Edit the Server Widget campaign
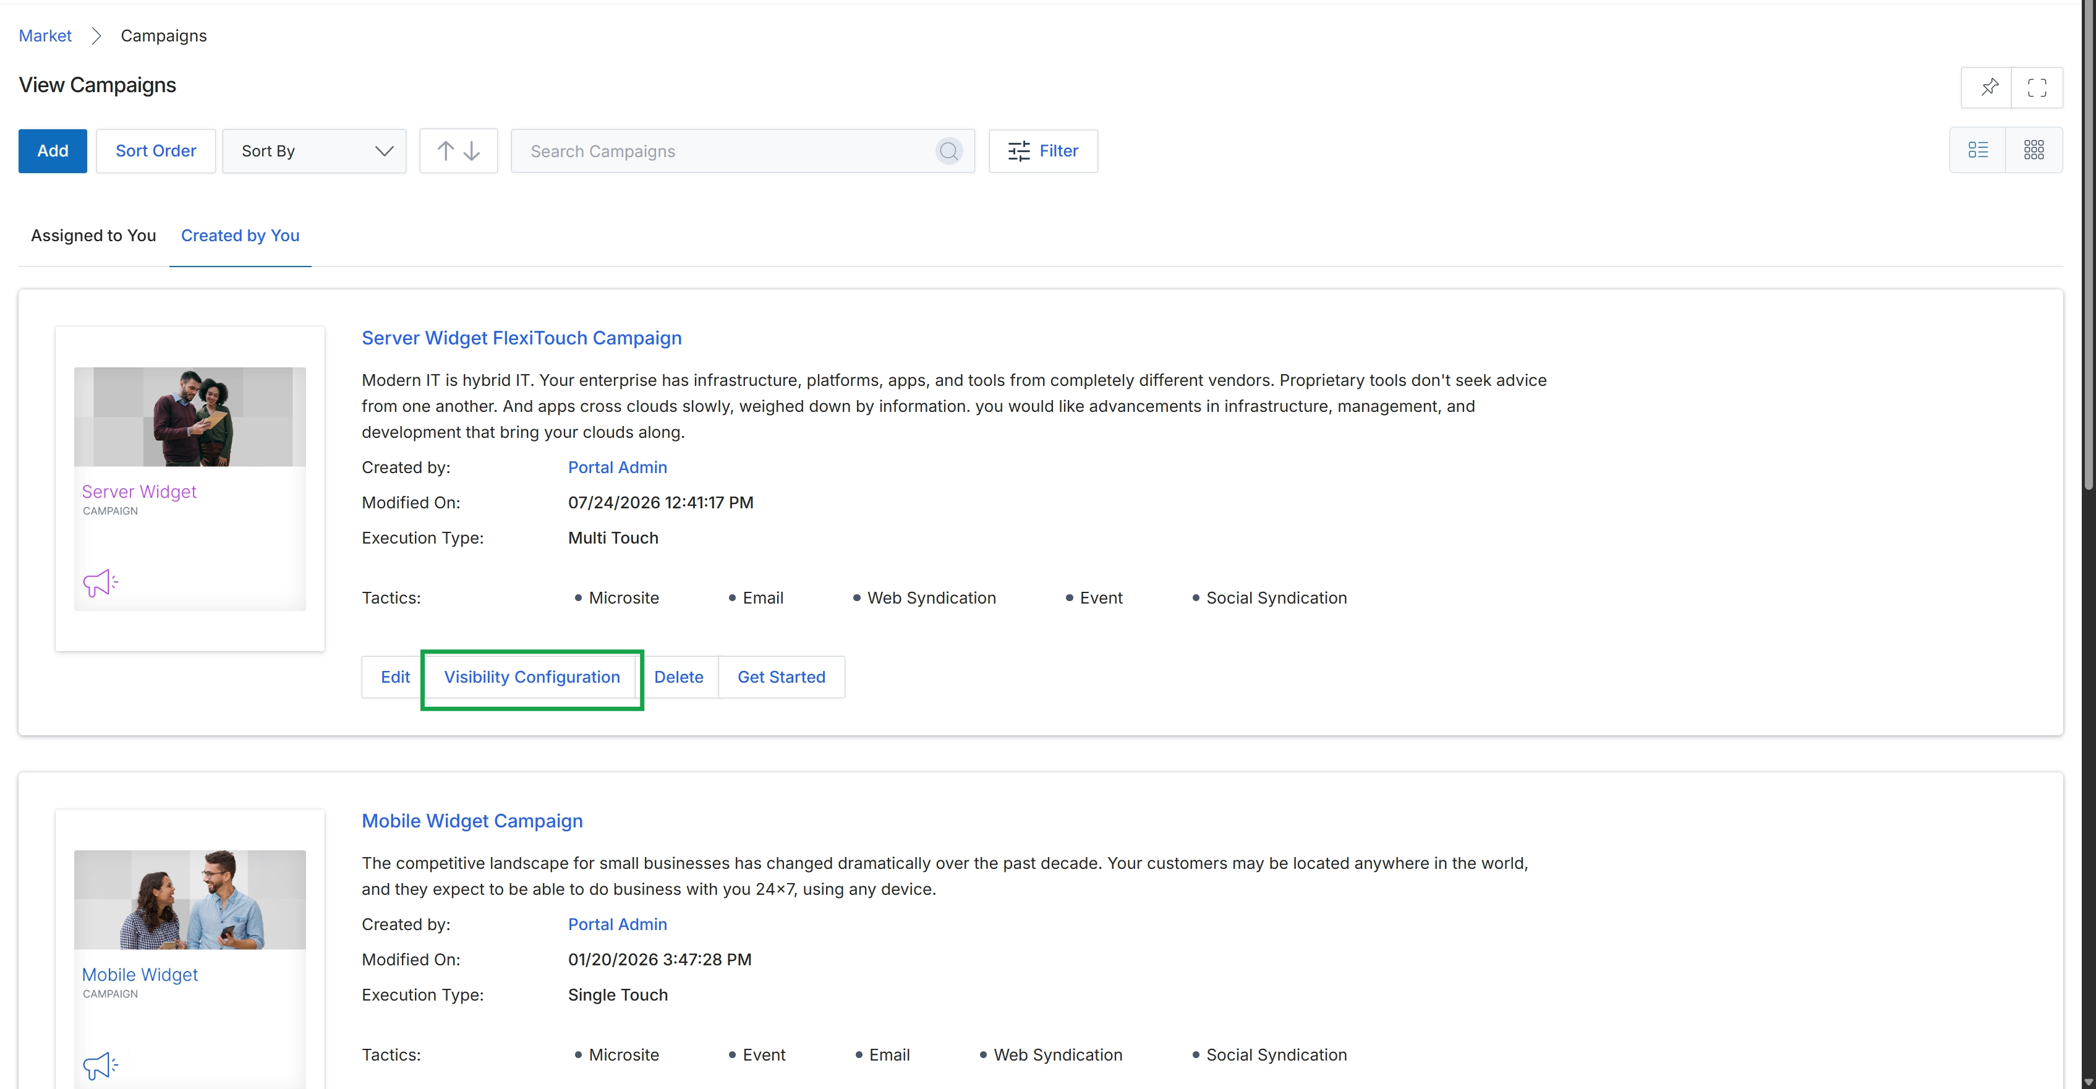The height and width of the screenshot is (1089, 2096). point(394,677)
